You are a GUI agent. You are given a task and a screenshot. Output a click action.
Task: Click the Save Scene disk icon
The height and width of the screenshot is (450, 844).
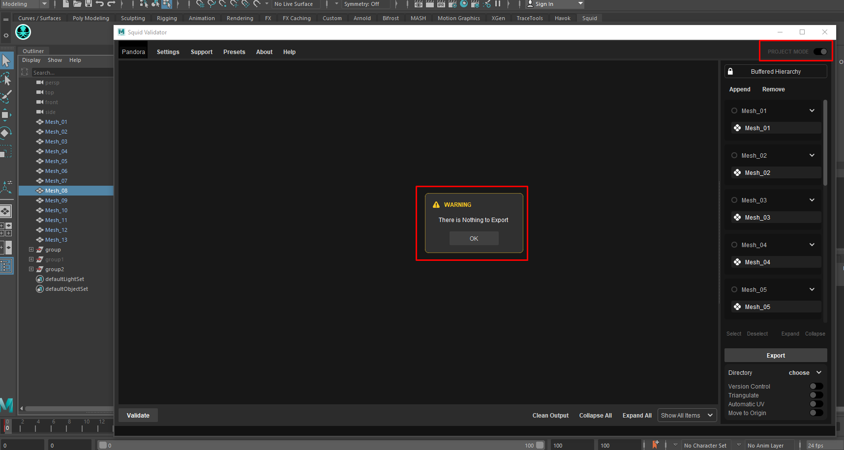click(89, 4)
